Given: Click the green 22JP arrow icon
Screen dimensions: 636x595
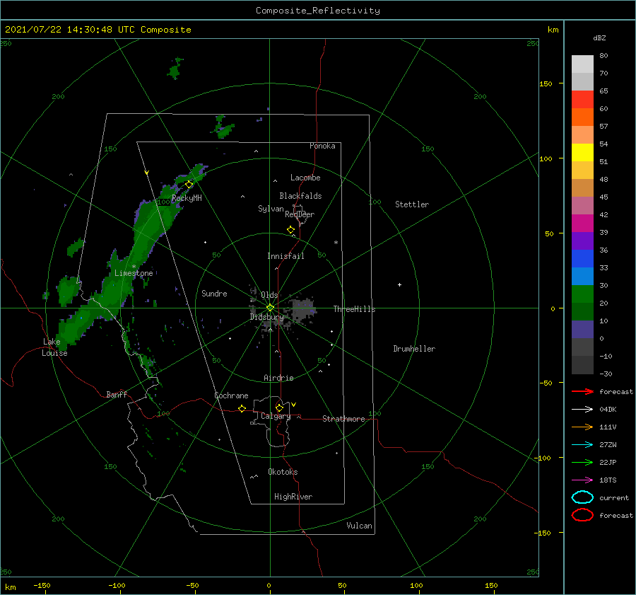Looking at the screenshot, I should (x=582, y=462).
